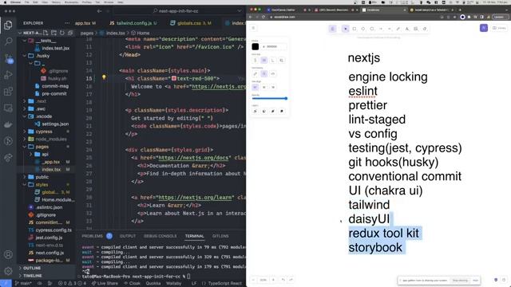Expand the node_modules folder
This screenshot has height=287, width=511.
click(46, 139)
